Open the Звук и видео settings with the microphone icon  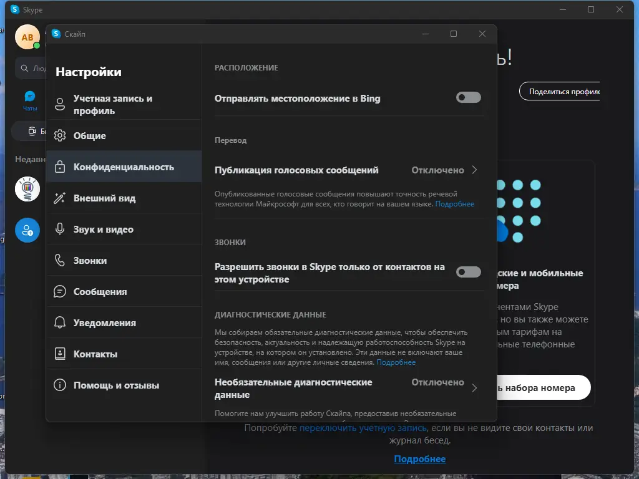click(x=59, y=229)
